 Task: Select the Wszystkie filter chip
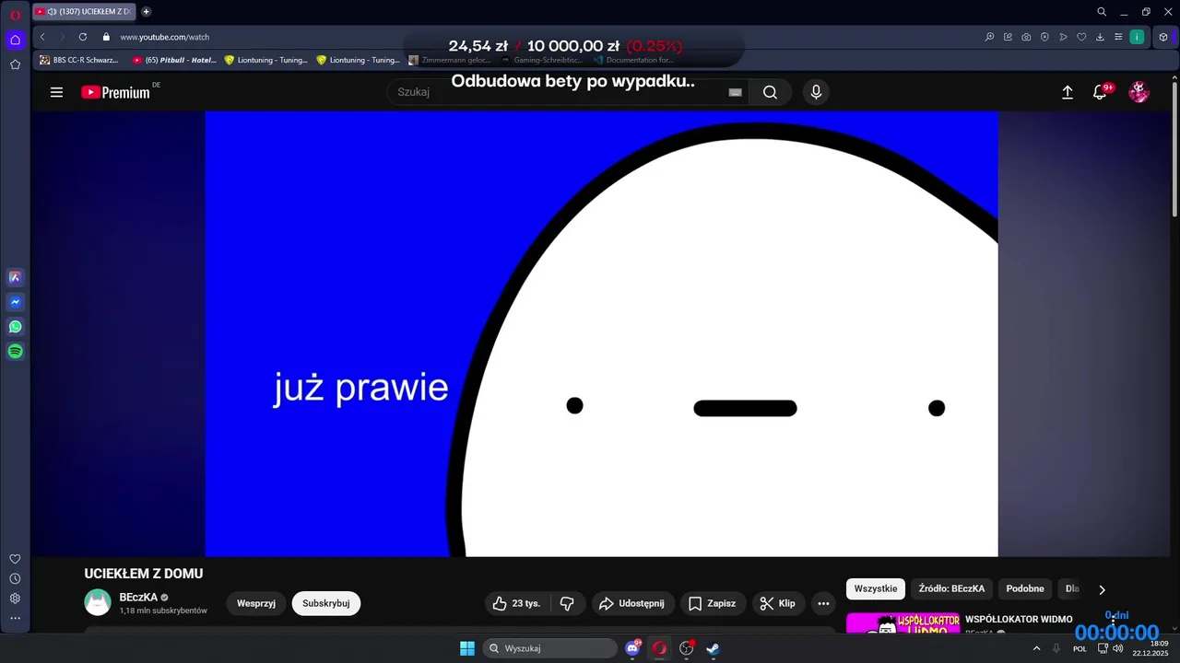point(876,588)
